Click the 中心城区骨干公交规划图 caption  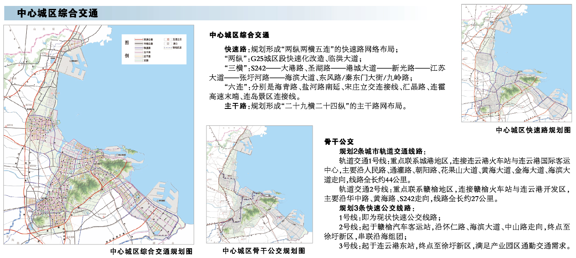coord(264,251)
